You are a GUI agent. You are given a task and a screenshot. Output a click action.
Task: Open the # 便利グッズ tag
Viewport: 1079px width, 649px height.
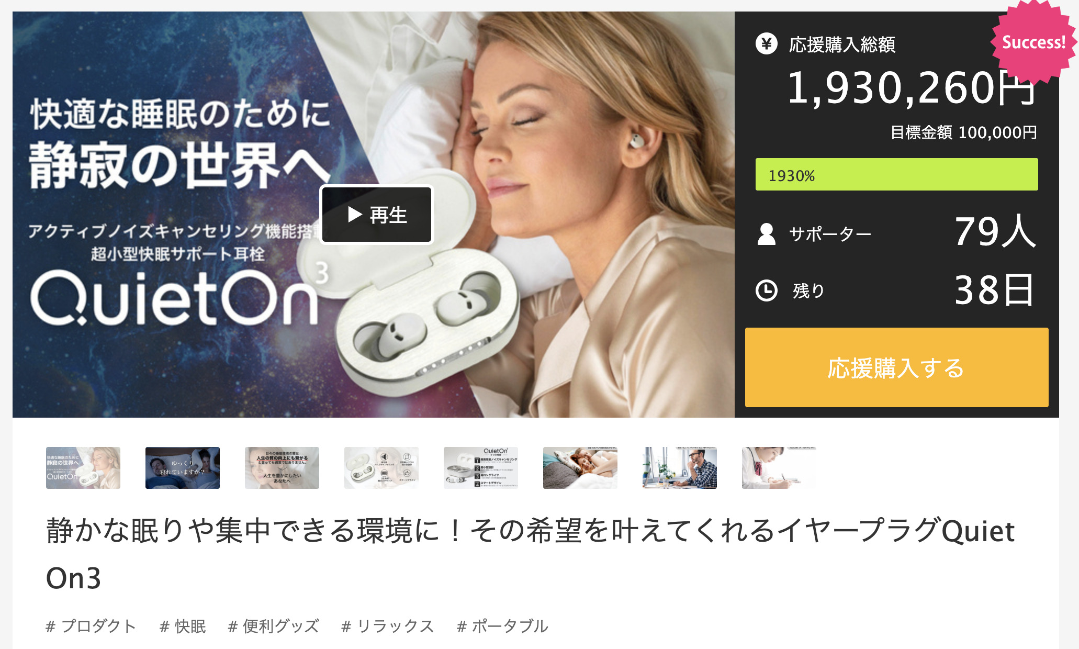[274, 626]
